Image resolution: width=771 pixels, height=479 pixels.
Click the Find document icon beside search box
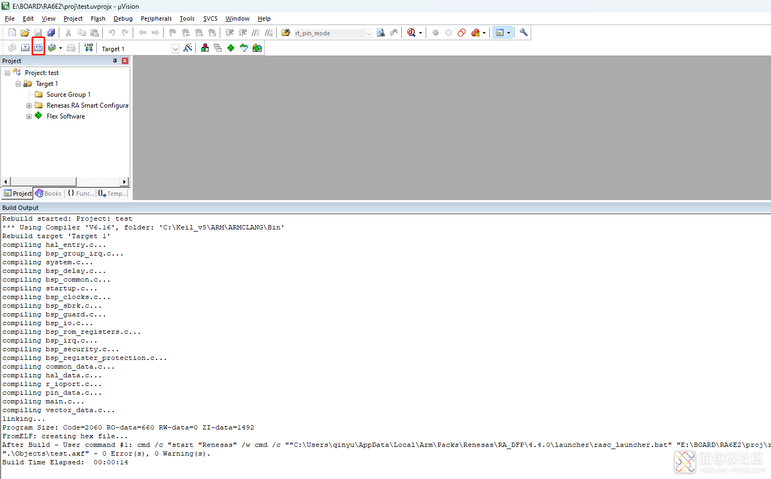click(x=381, y=33)
